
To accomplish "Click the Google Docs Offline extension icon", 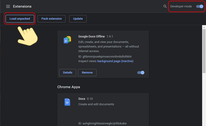I will [x=67, y=40].
